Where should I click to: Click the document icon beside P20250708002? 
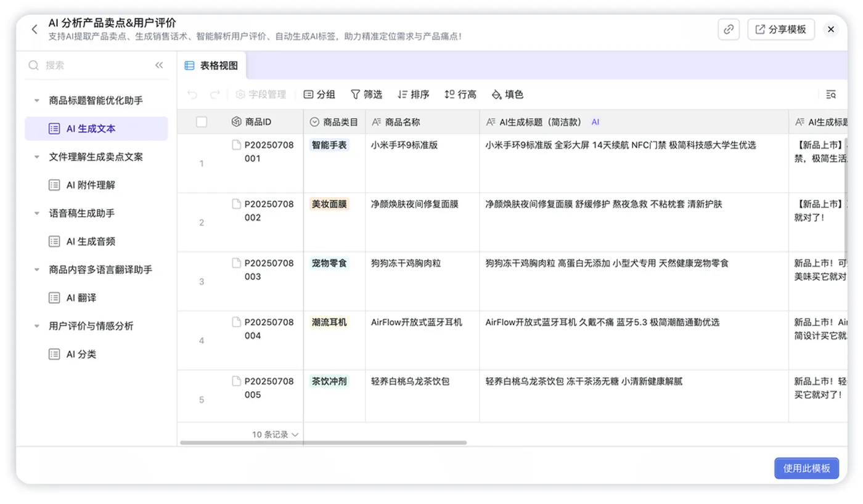[x=236, y=204]
